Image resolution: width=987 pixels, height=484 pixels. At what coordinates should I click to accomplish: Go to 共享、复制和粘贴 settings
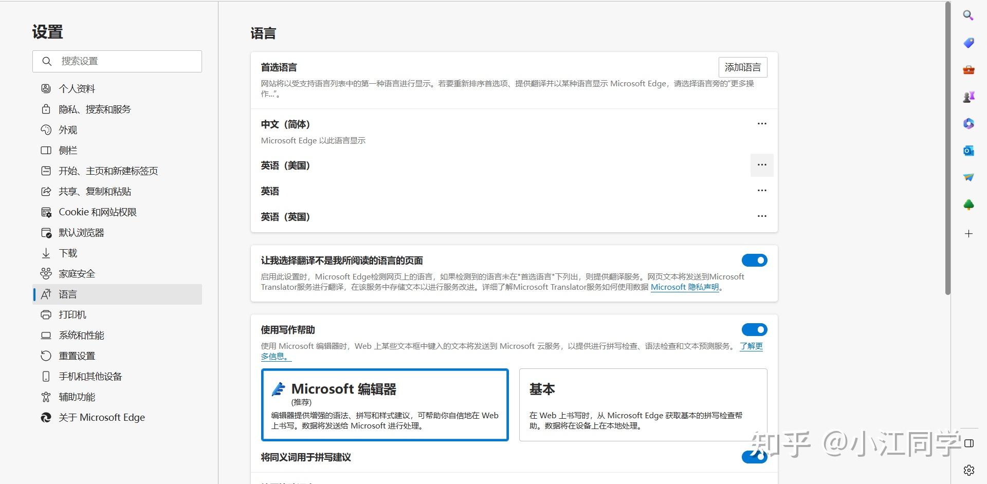pyautogui.click(x=117, y=191)
